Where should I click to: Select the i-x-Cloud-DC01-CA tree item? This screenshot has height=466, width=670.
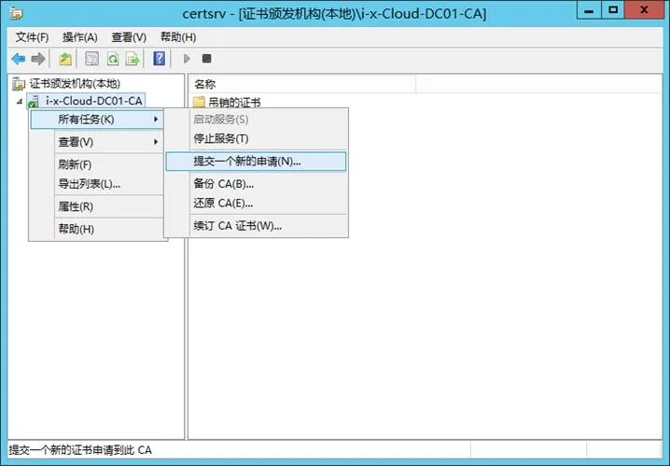tap(93, 101)
